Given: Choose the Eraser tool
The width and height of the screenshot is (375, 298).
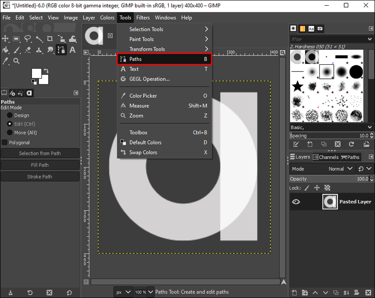Looking at the screenshot, I should tap(28, 50).
